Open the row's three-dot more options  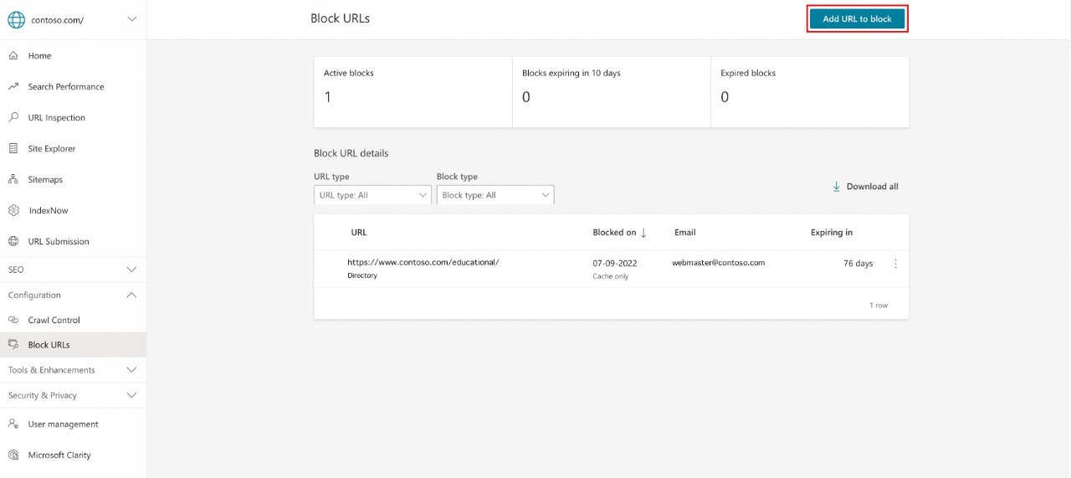[x=896, y=264]
